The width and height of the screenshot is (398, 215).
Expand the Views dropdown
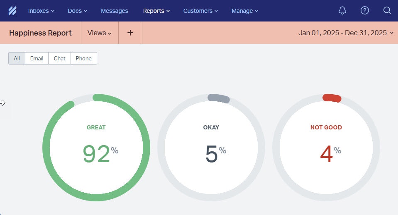click(100, 33)
